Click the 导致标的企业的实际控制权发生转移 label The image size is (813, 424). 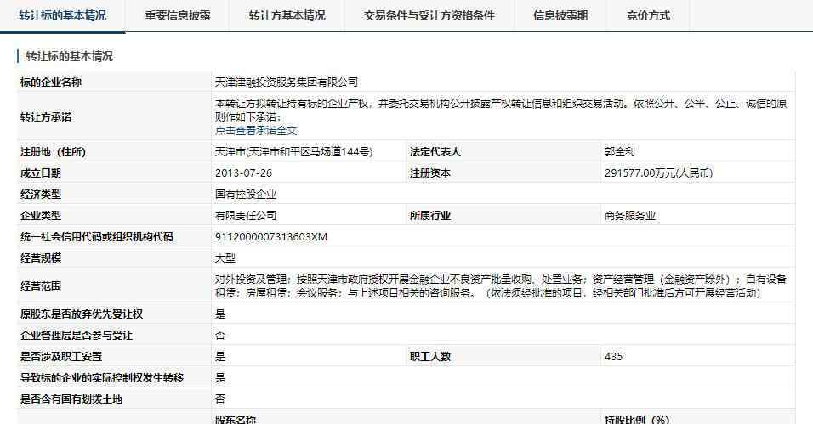click(102, 378)
